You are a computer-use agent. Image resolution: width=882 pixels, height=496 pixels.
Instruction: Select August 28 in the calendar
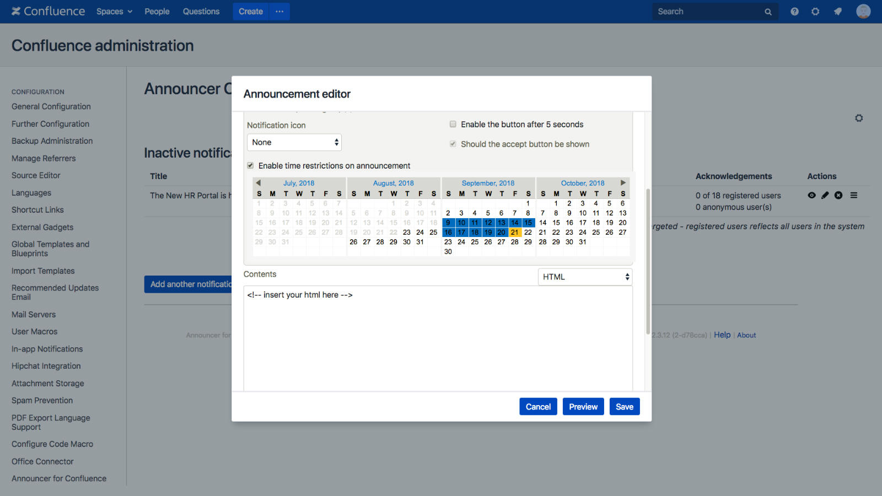click(380, 242)
